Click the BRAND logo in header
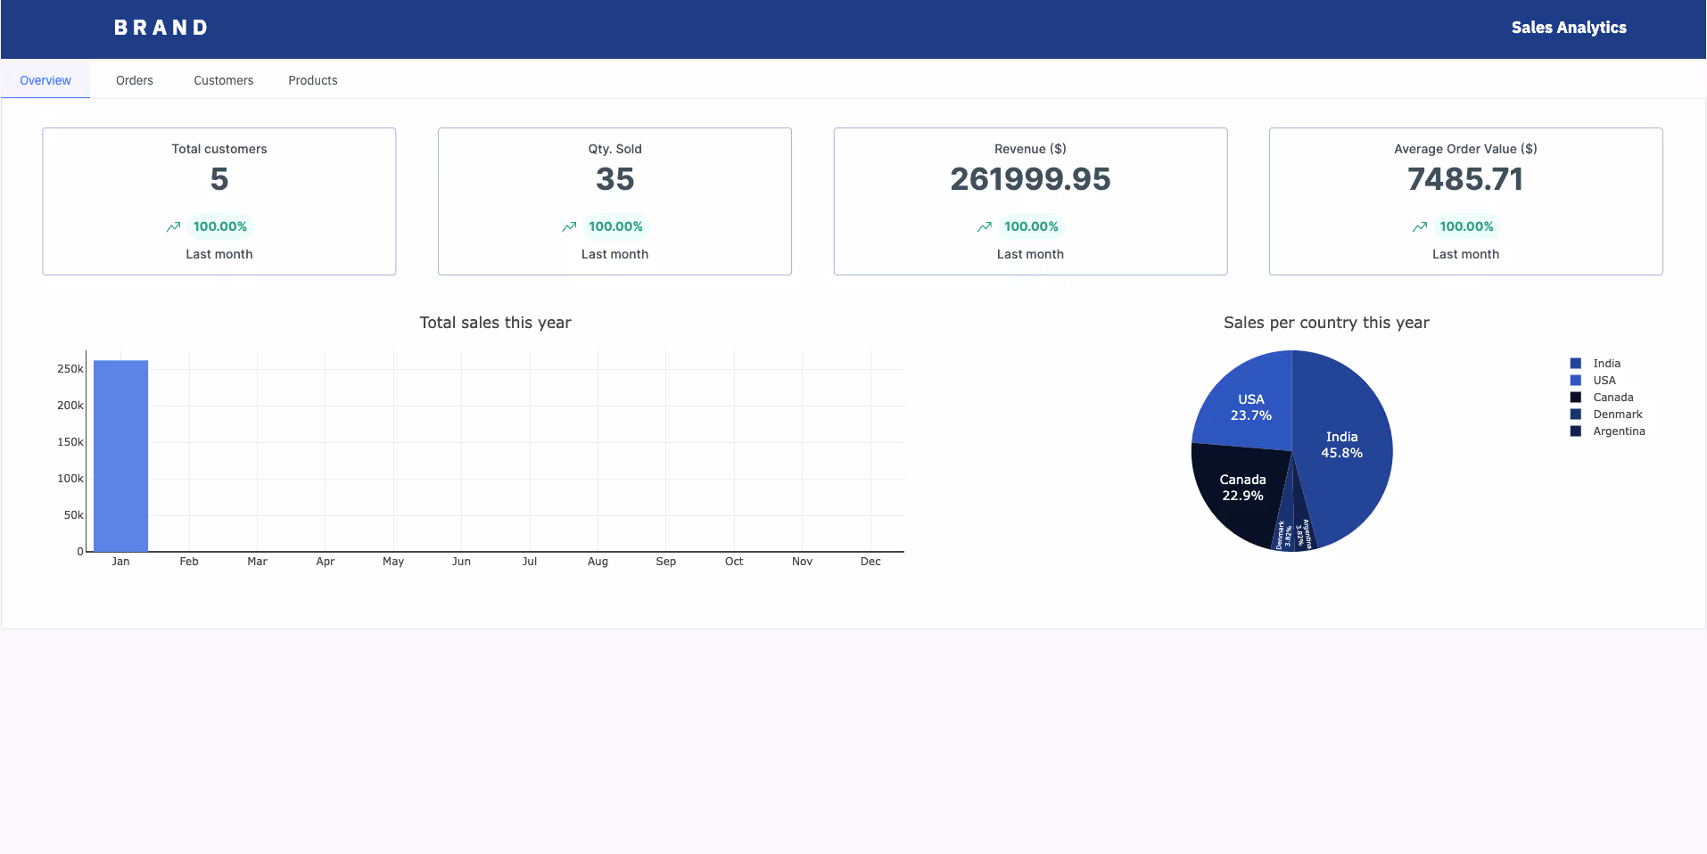Image resolution: width=1707 pixels, height=854 pixels. [x=161, y=28]
